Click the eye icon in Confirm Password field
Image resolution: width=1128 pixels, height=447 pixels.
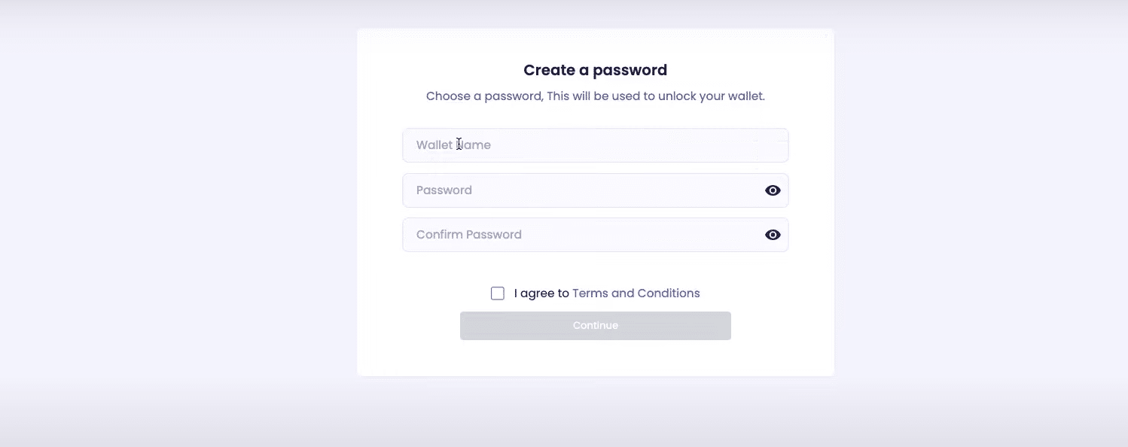773,235
